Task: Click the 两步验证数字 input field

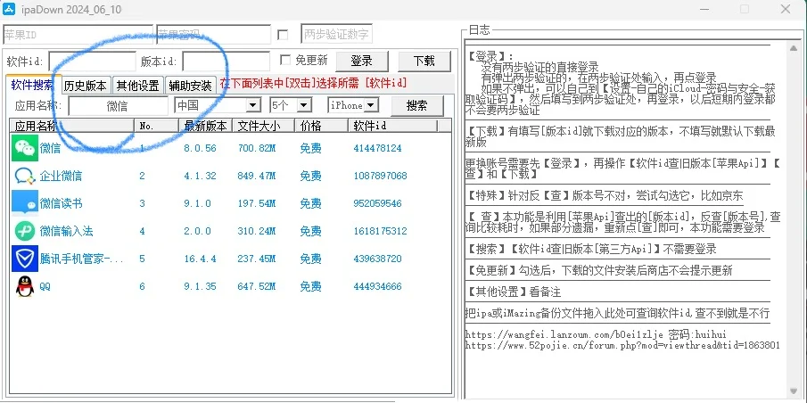Action: (336, 35)
